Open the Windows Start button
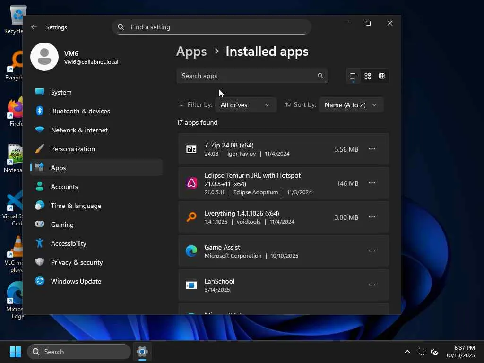This screenshot has width=484, height=363. [x=15, y=352]
